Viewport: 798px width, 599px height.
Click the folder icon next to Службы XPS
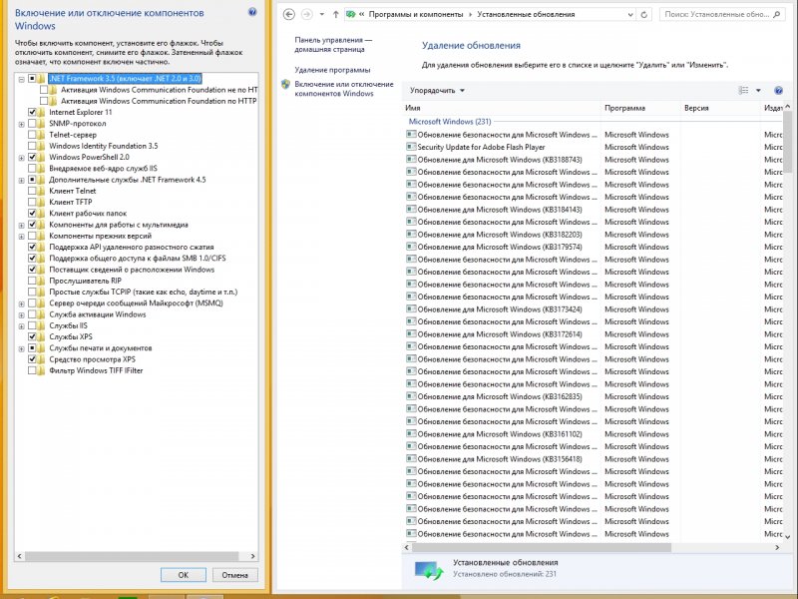click(41, 336)
